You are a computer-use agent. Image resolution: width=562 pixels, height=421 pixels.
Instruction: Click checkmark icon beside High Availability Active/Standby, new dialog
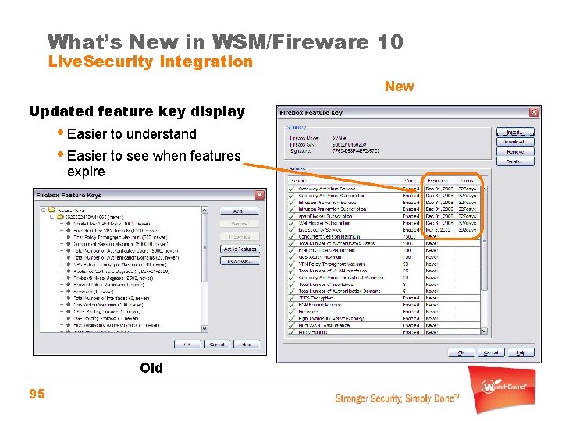point(292,318)
